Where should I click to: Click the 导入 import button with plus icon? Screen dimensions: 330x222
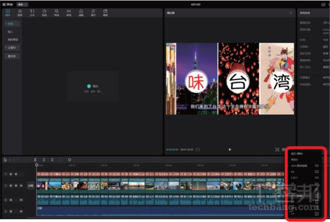click(93, 86)
